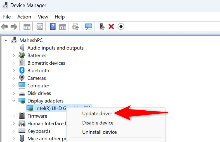The image size is (220, 142).
Task: Click the Bluetooth category icon
Action: tap(22, 70)
